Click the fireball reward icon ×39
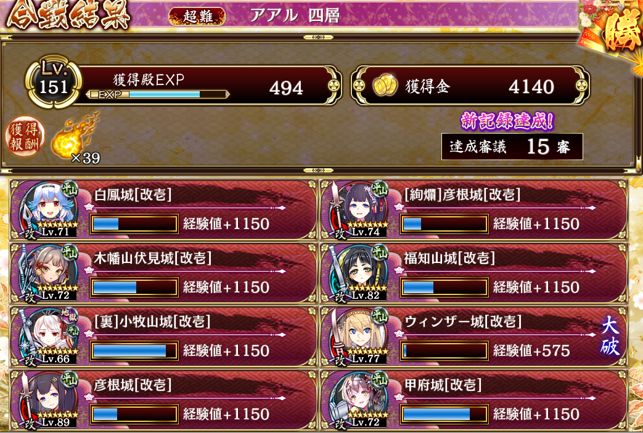The height and width of the screenshot is (433, 643). 76,137
